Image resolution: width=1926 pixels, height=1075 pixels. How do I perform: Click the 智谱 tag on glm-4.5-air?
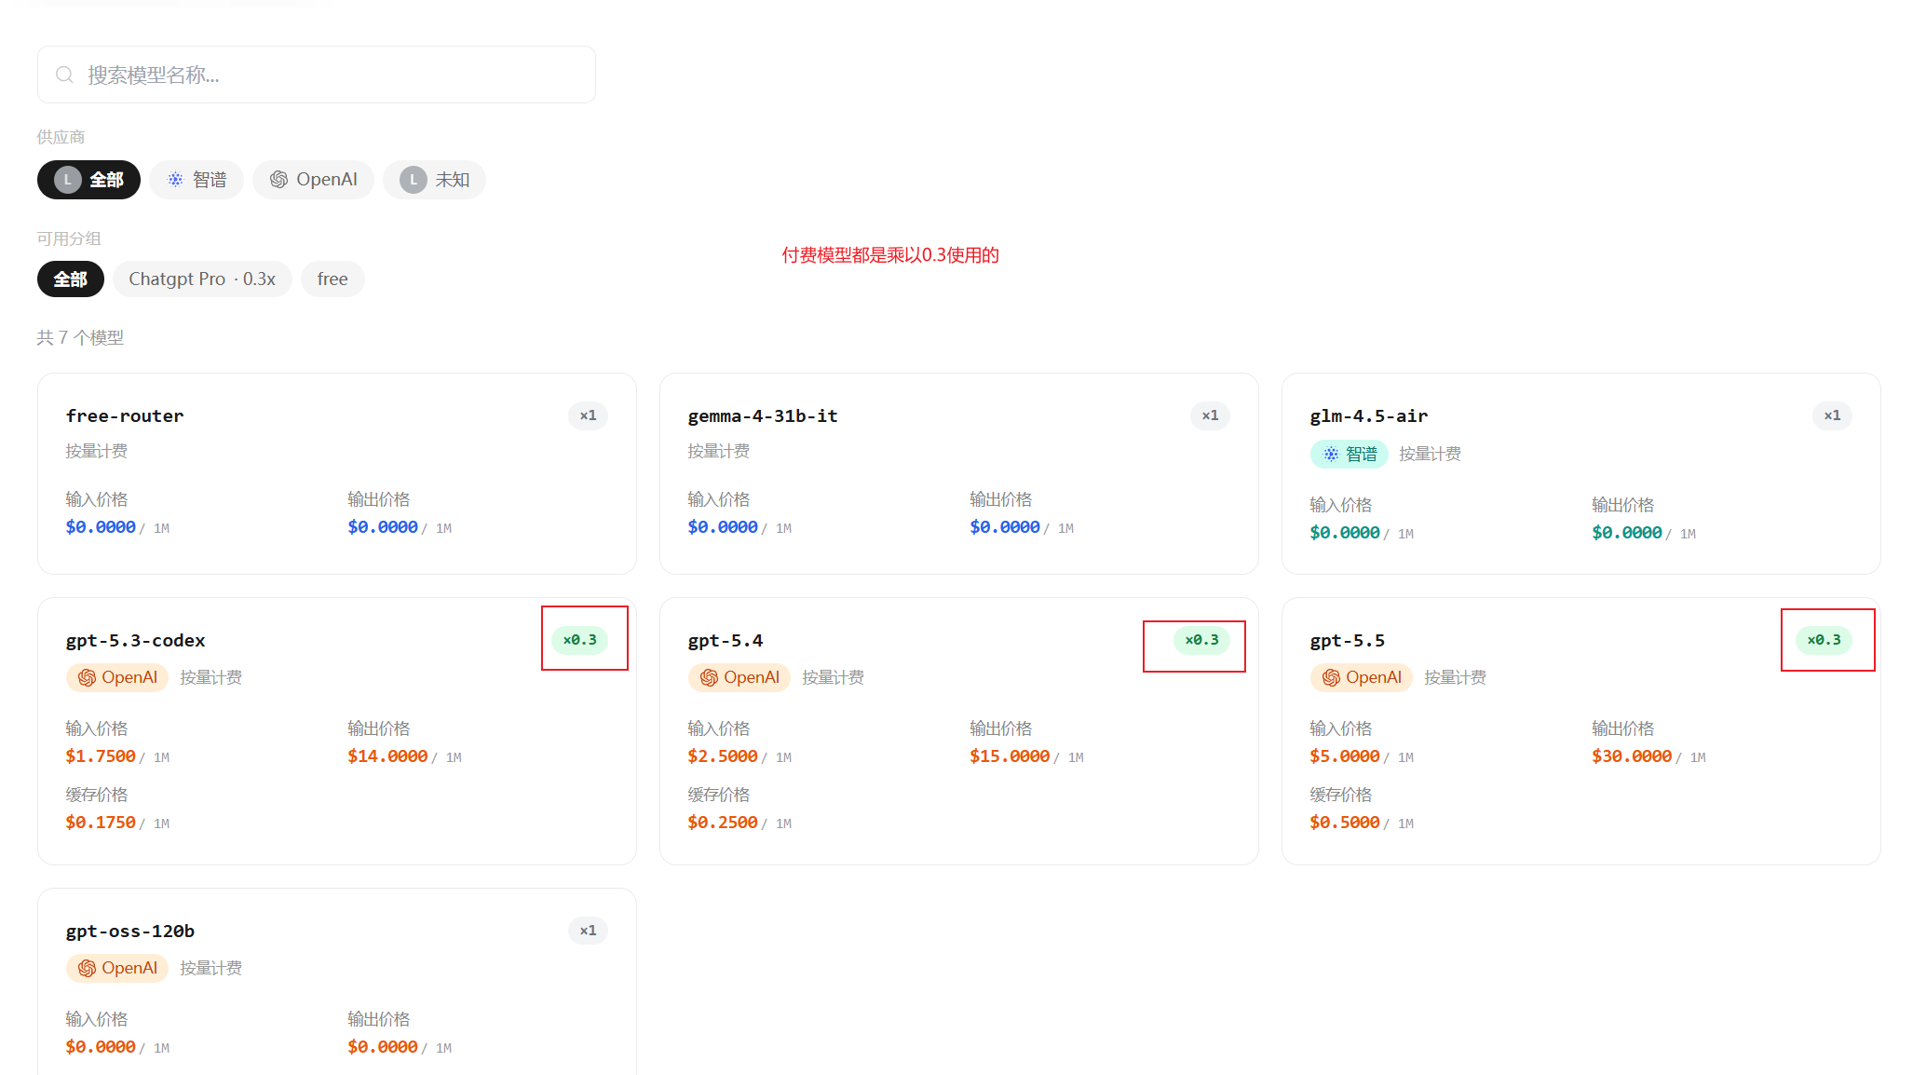(1350, 454)
